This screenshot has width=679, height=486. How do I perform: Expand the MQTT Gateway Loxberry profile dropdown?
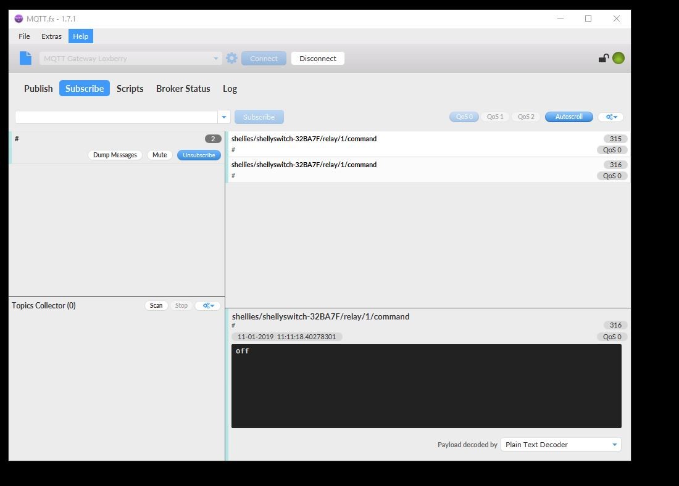tap(215, 59)
